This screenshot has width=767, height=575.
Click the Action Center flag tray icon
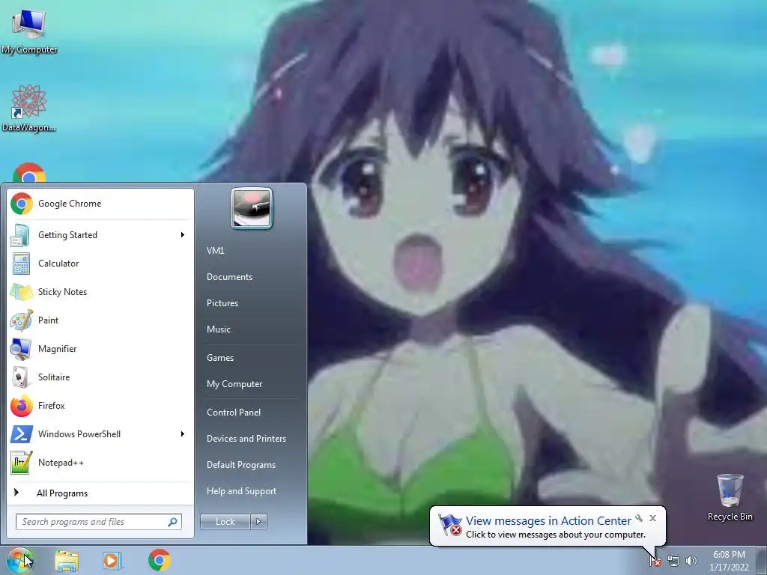pyautogui.click(x=655, y=561)
